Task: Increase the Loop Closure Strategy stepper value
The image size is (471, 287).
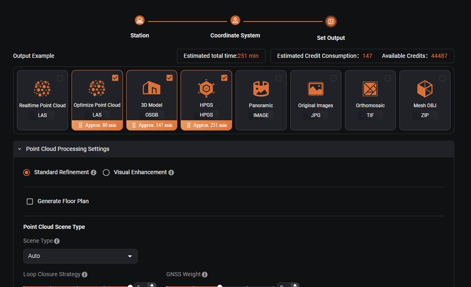Action: pyautogui.click(x=152, y=284)
